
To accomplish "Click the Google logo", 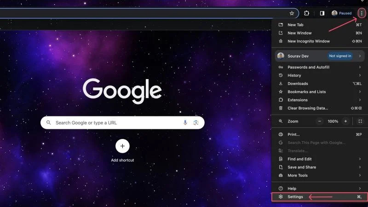I will pos(122,91).
